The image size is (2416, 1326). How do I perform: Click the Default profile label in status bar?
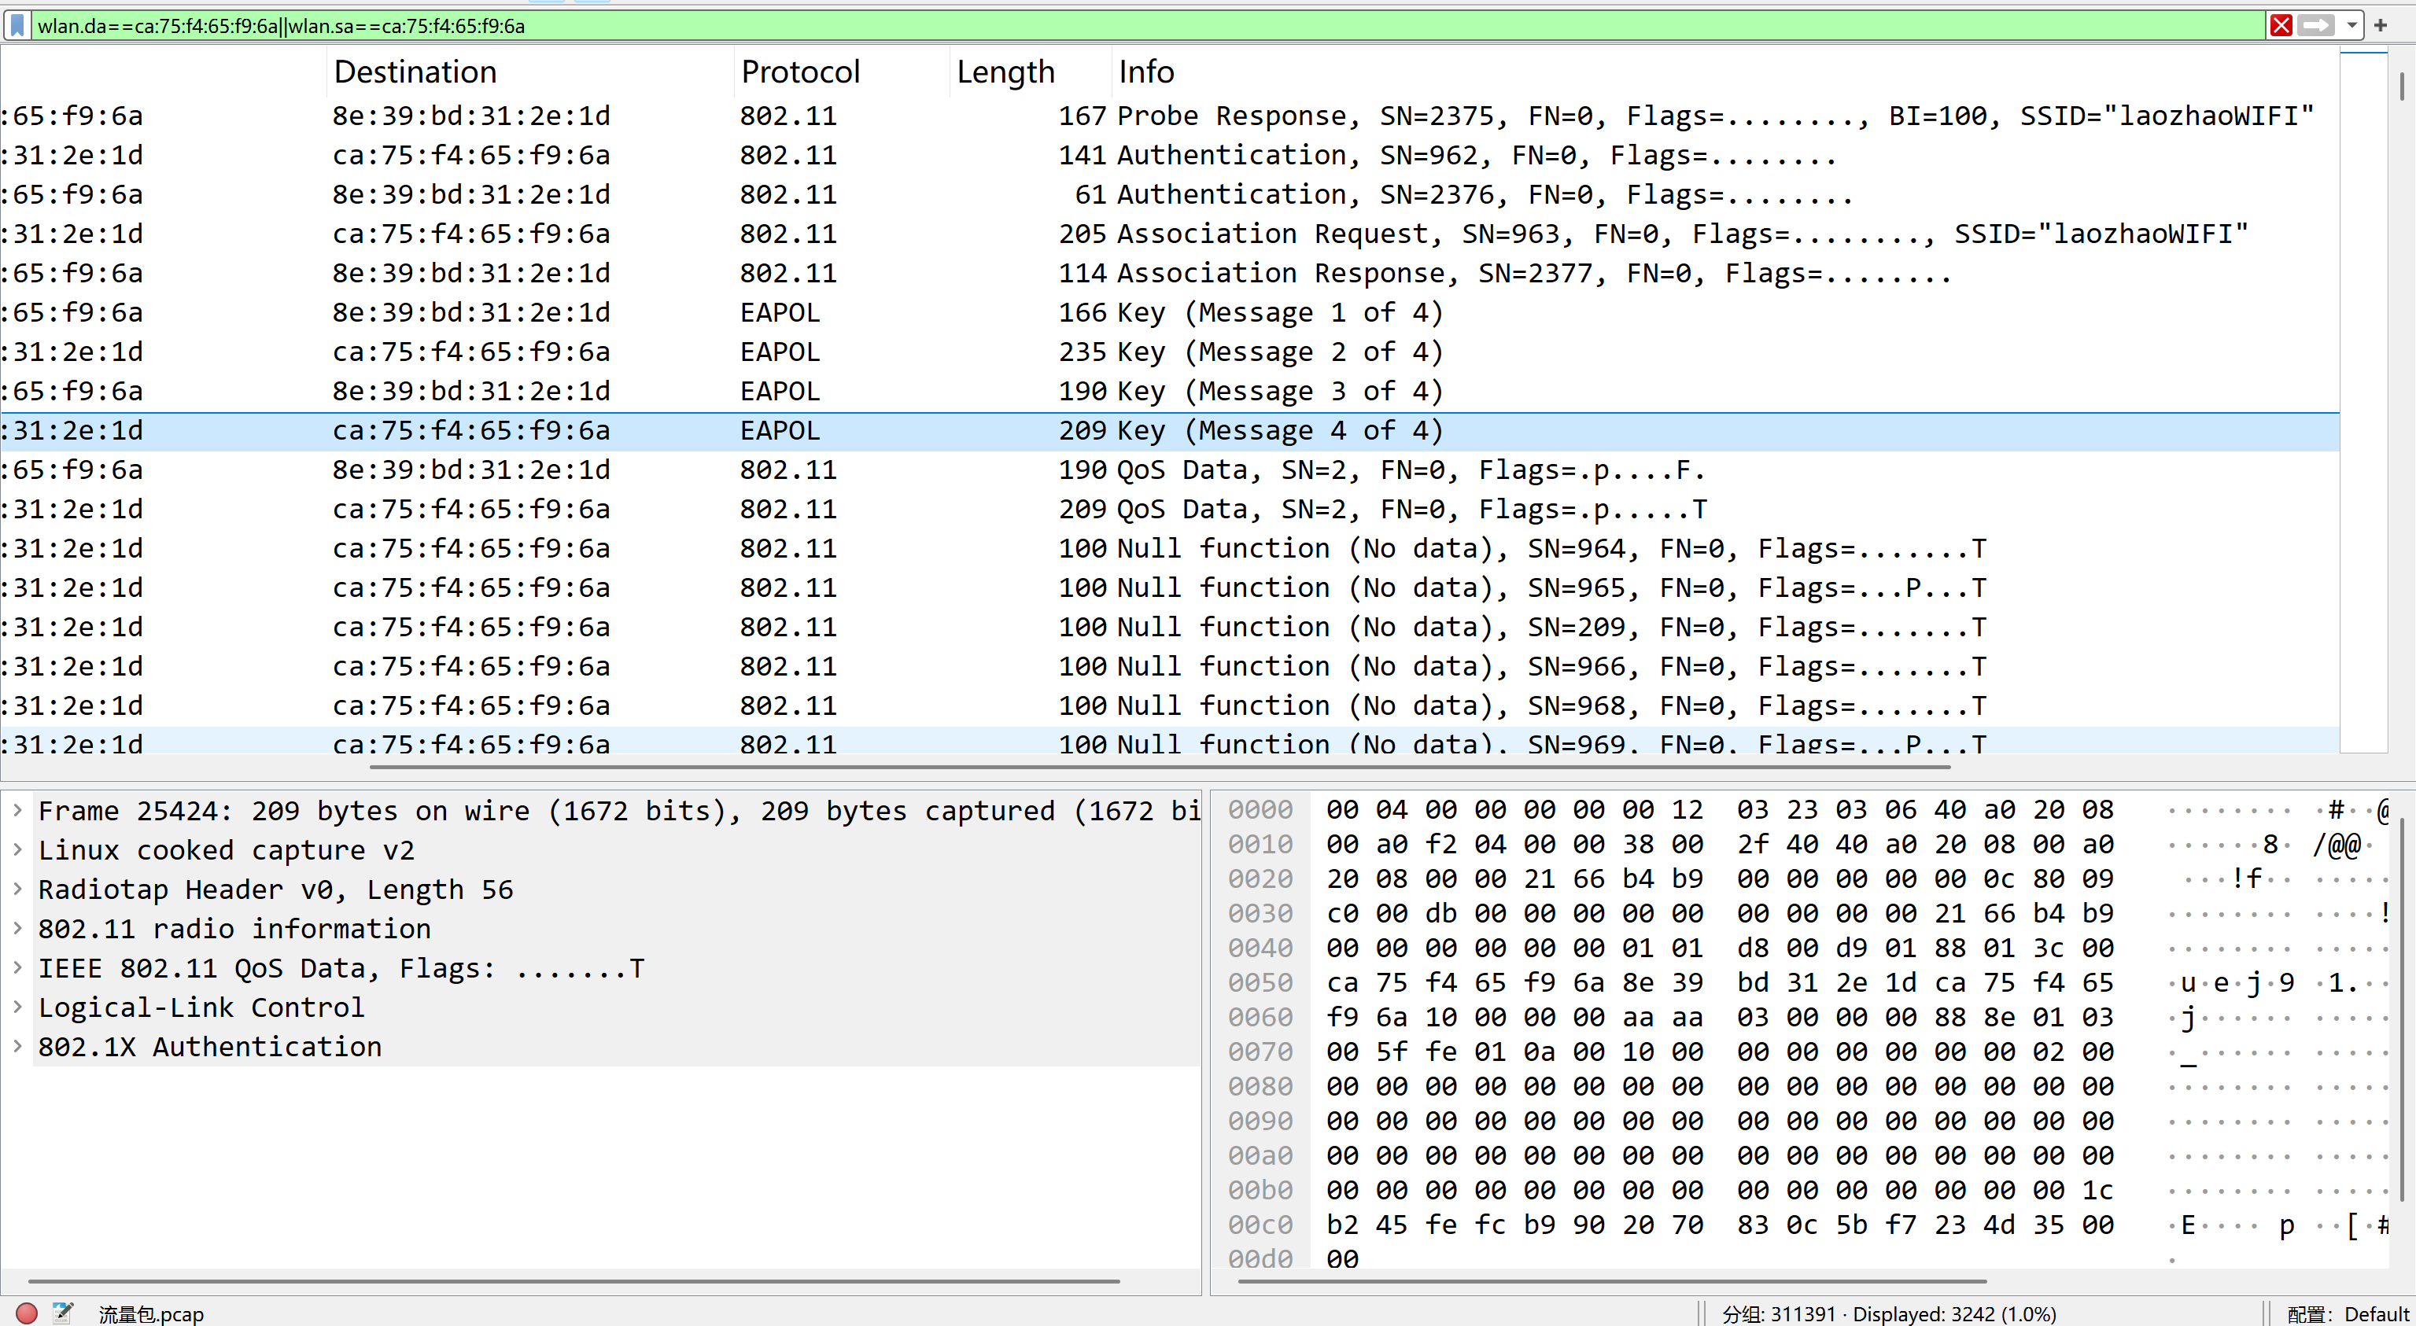[2376, 1313]
